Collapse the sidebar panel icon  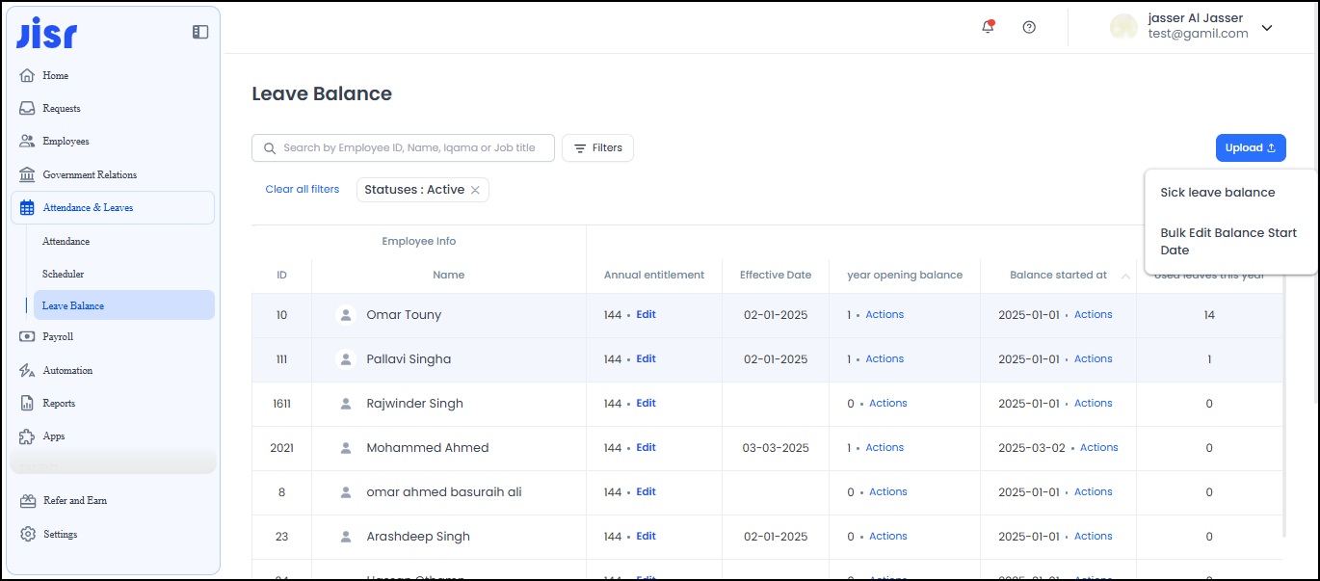(x=200, y=32)
